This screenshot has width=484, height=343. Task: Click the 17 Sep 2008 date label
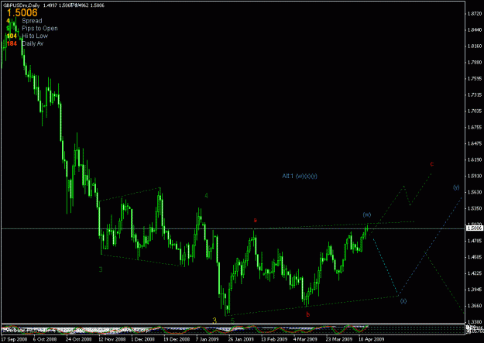(x=15, y=339)
